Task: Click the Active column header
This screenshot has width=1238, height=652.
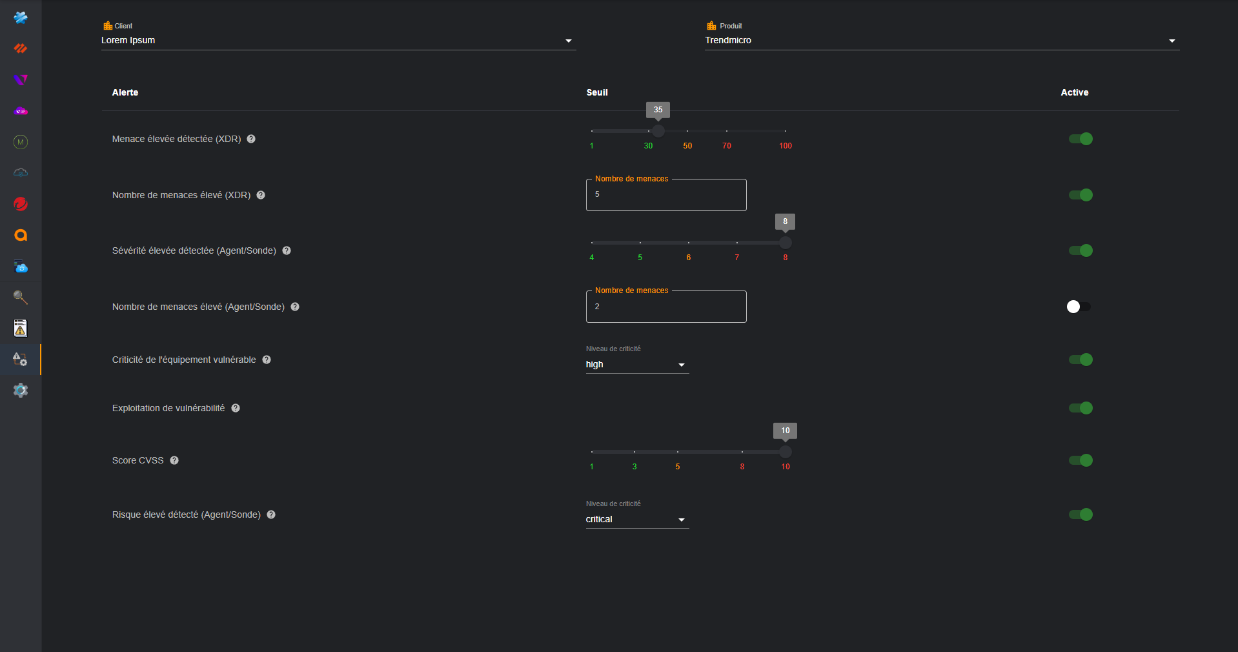Action: pyautogui.click(x=1075, y=92)
